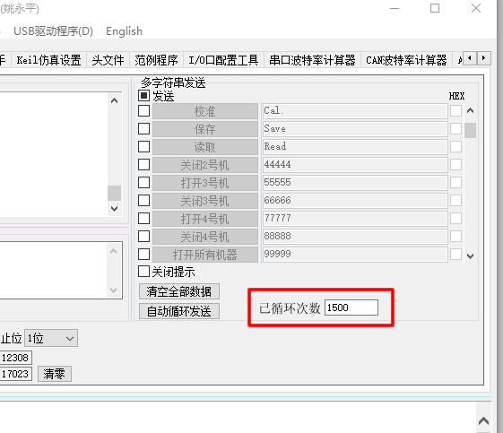The image size is (503, 433).
Task: Click the 打开4号机 button
Action: pos(205,219)
